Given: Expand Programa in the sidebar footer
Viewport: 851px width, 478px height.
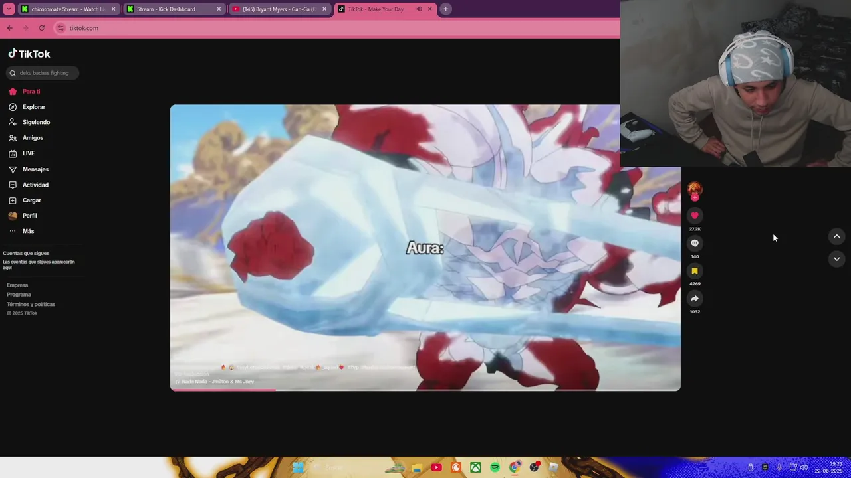Looking at the screenshot, I should point(19,295).
